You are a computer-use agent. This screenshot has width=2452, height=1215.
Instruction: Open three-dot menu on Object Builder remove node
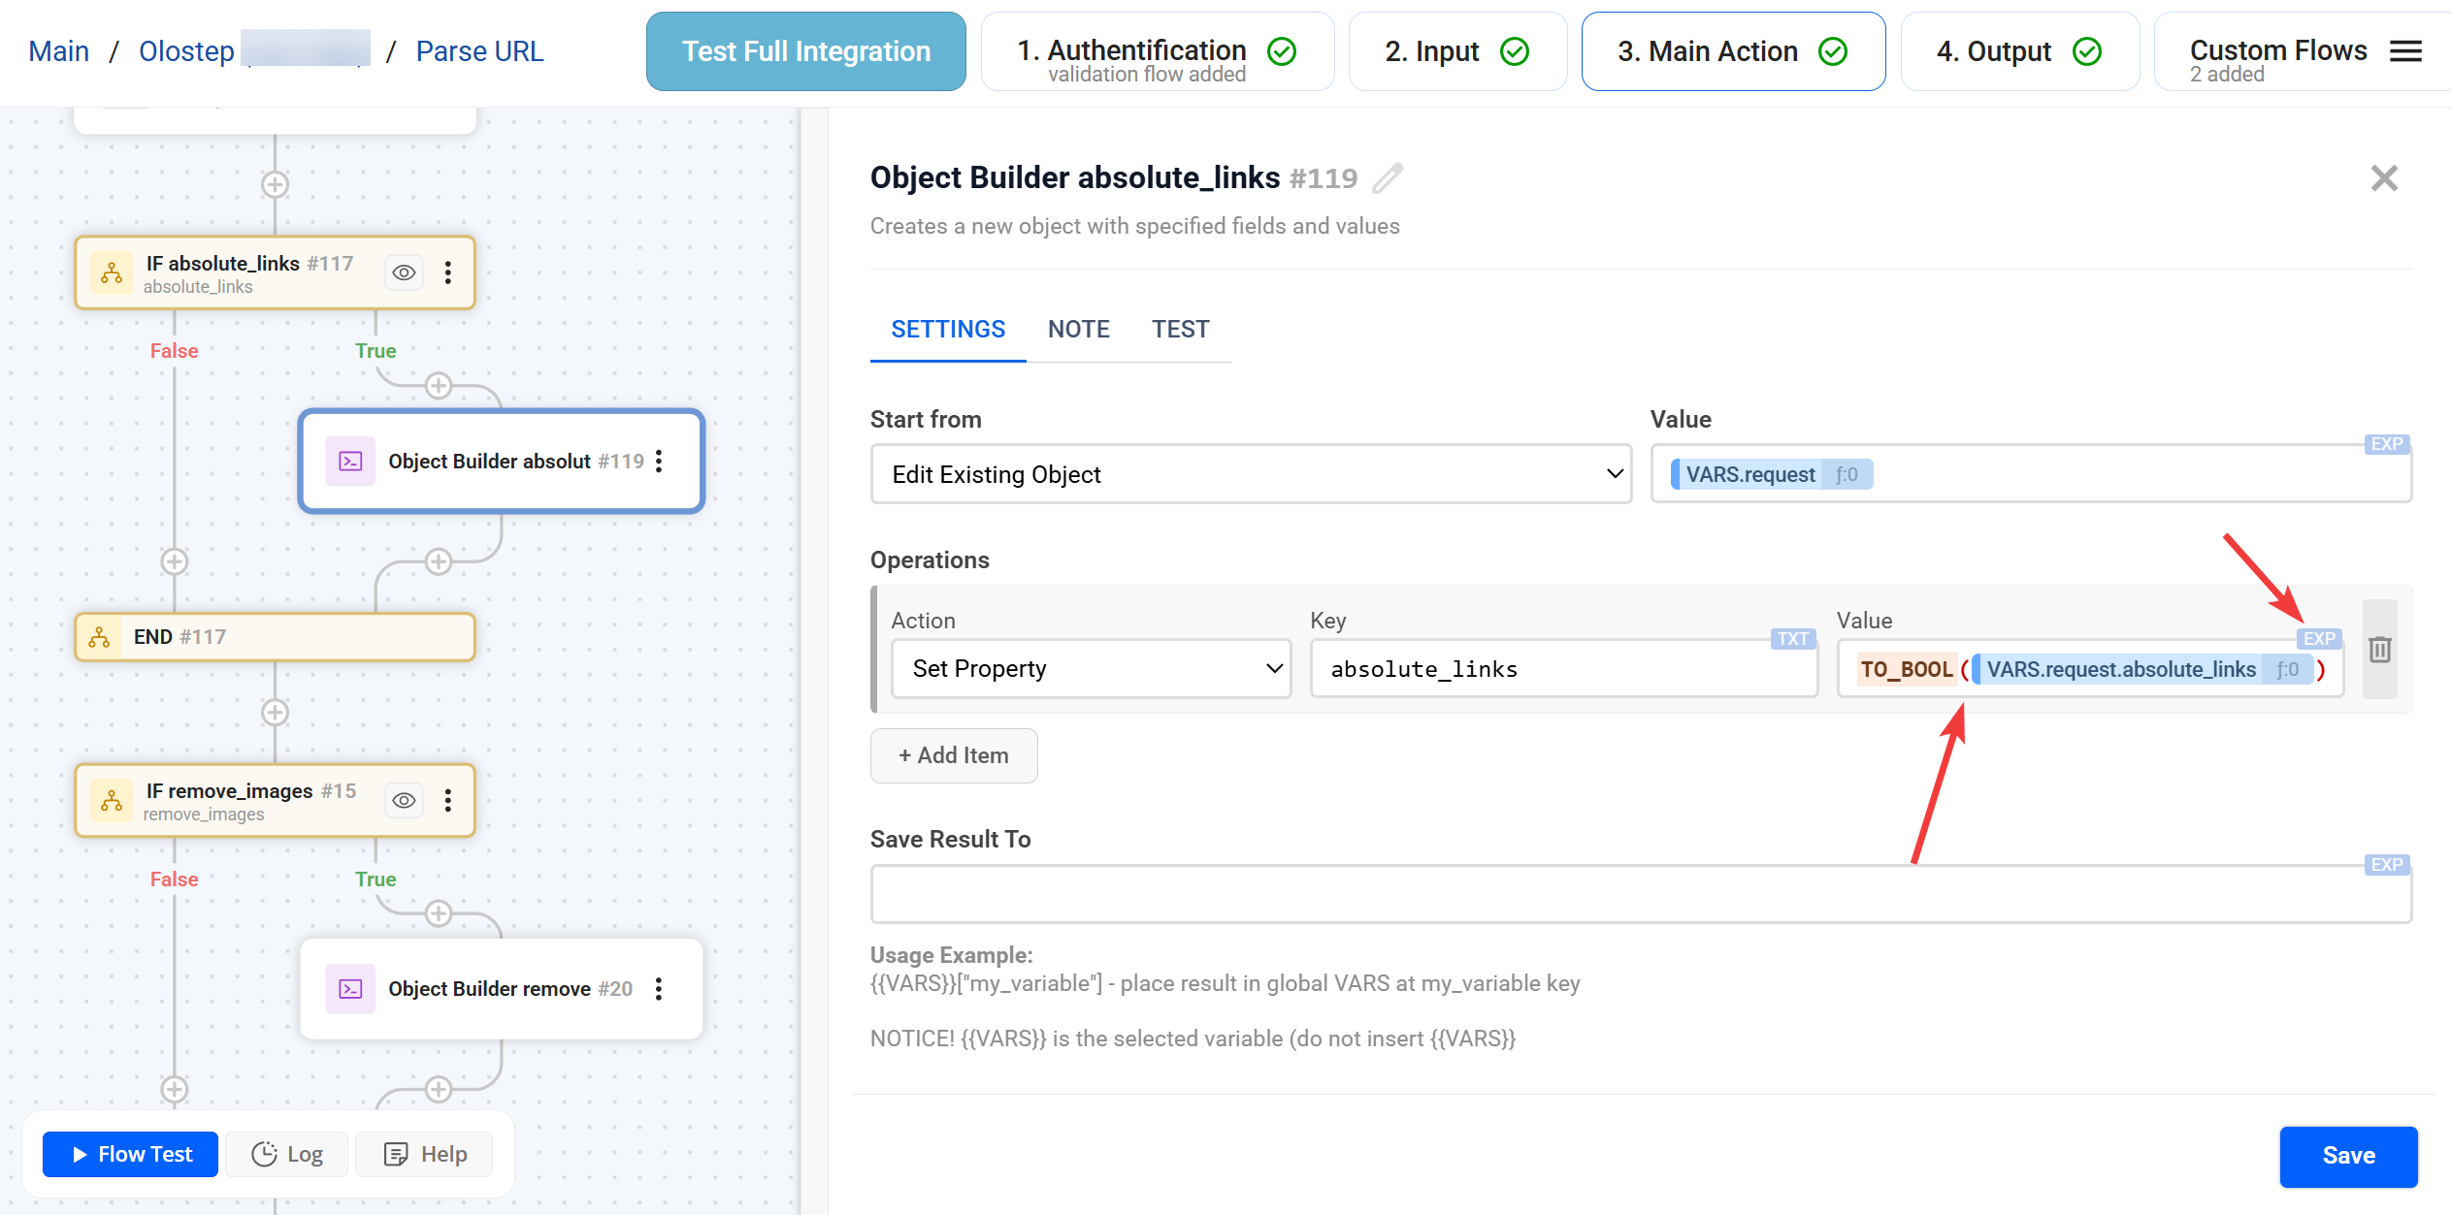pyautogui.click(x=659, y=989)
